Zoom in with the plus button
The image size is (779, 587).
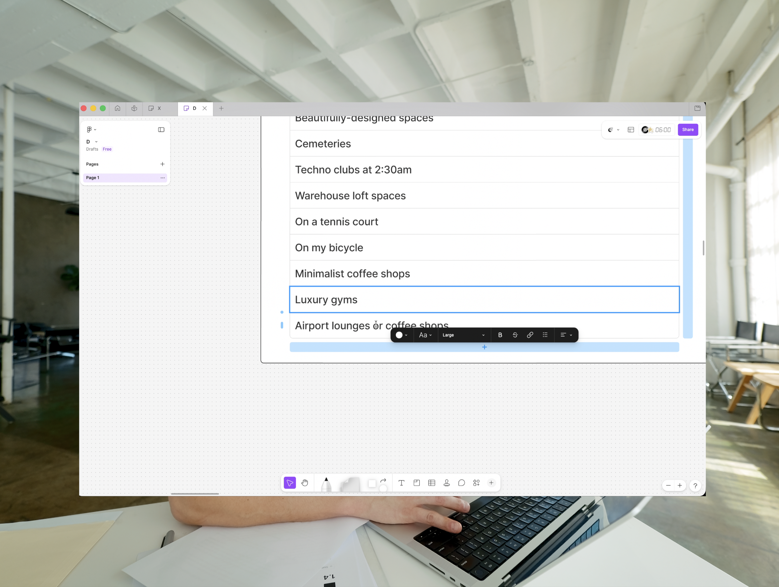pyautogui.click(x=680, y=485)
